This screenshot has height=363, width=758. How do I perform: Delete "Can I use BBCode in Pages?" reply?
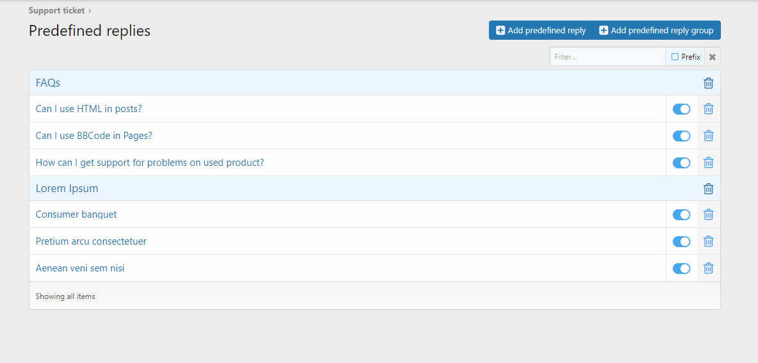[x=708, y=136]
